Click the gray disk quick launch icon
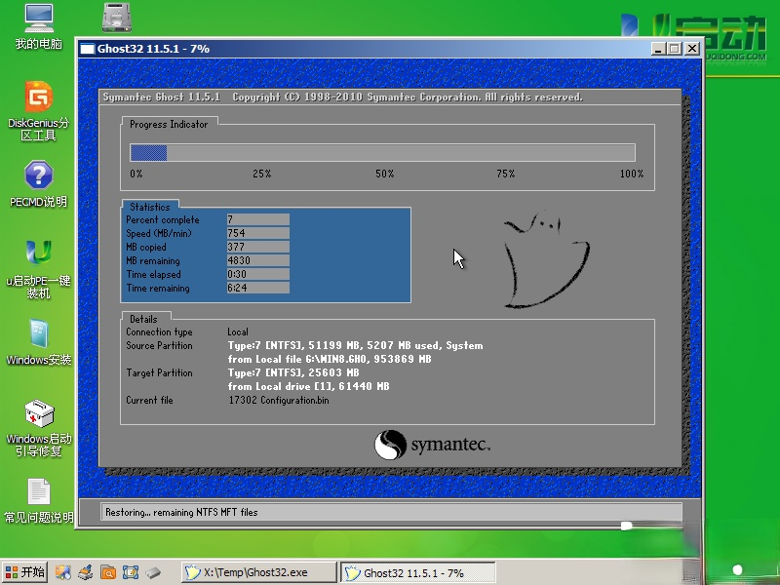This screenshot has height=585, width=780. (x=154, y=572)
